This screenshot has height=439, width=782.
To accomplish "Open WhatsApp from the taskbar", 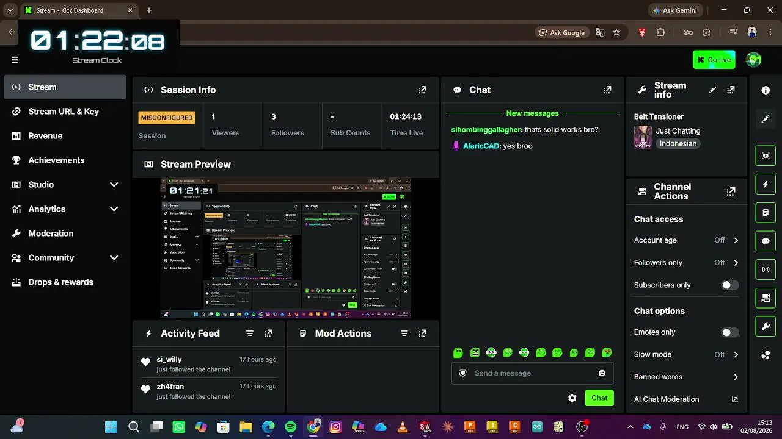I will coord(179,427).
